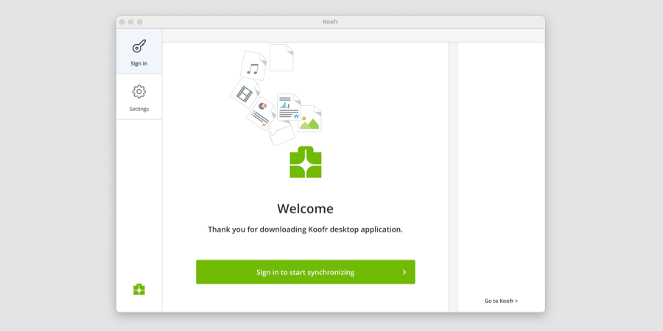Viewport: 663px width, 331px height.
Task: Maximize the Koofr window
Action: pos(139,22)
